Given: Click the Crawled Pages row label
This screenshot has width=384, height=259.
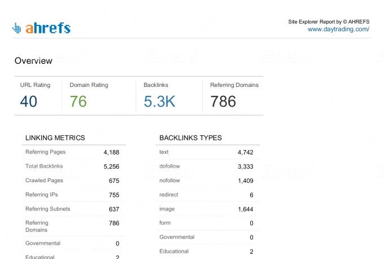Looking at the screenshot, I should pyautogui.click(x=44, y=181).
